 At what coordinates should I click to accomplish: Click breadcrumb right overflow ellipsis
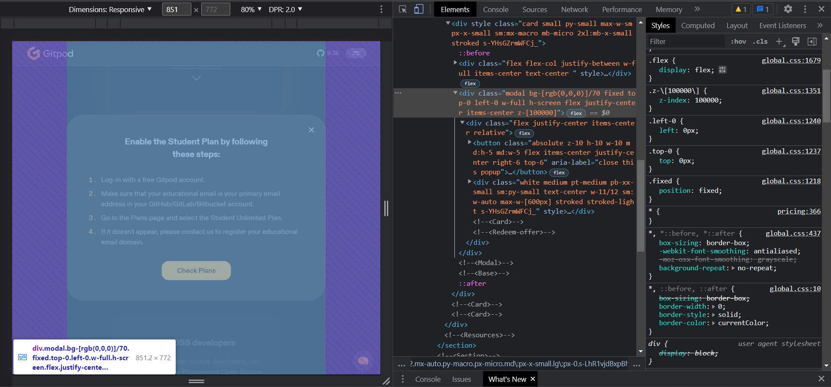click(x=636, y=365)
